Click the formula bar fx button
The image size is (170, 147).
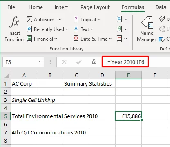coord(94,62)
